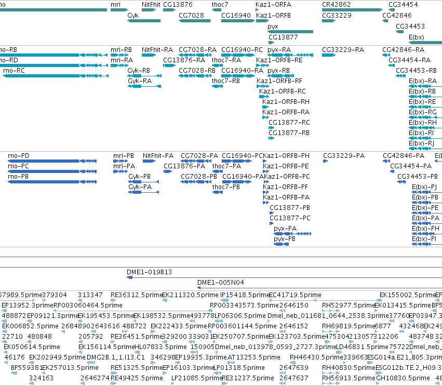Select the pyx-PB protein label
The image size is (442, 386).
(x=285, y=239)
